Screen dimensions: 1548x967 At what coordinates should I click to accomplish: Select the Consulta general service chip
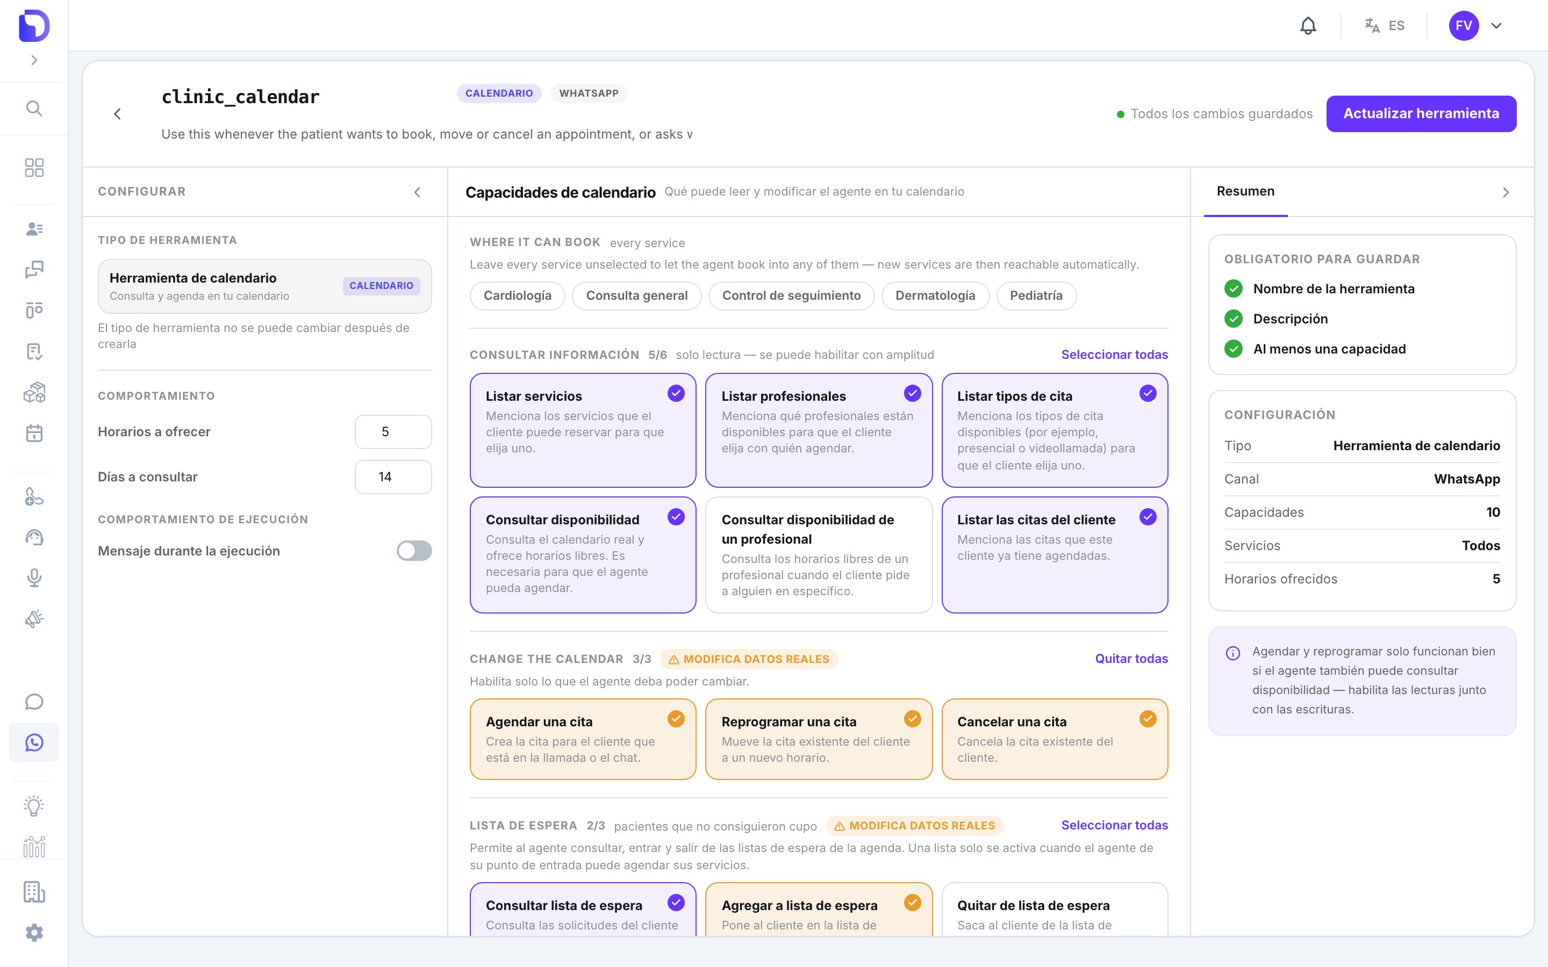pyautogui.click(x=636, y=295)
